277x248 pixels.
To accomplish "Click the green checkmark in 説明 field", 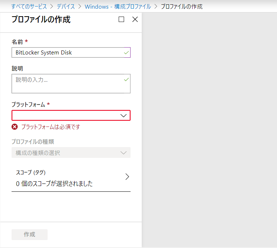I will pos(126,80).
